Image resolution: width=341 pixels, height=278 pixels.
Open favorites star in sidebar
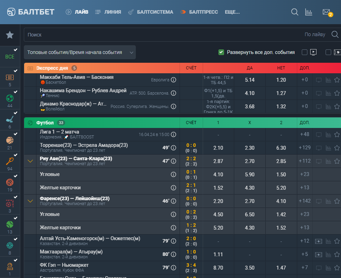(x=10, y=35)
